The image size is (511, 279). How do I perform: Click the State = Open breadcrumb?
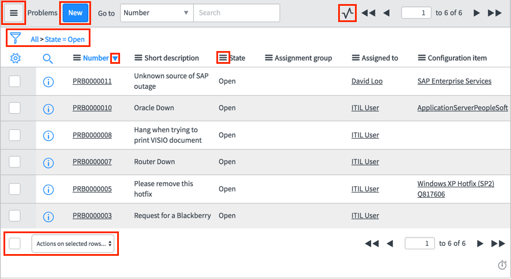[x=64, y=39]
